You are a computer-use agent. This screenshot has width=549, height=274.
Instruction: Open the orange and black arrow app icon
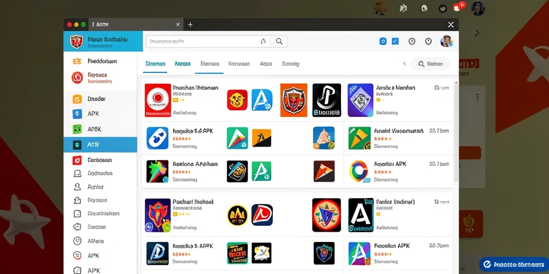click(262, 138)
